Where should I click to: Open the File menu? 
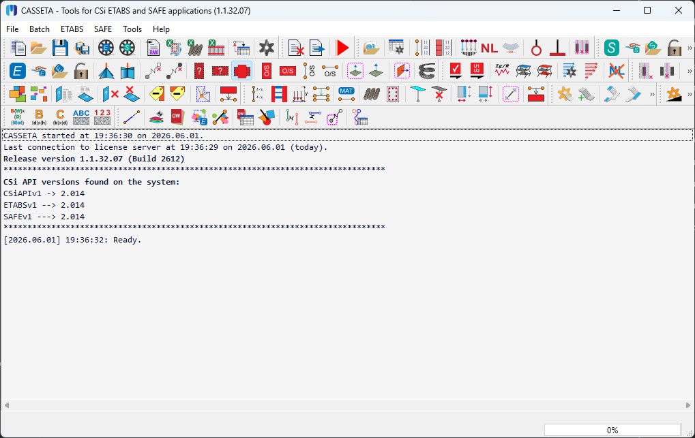tap(12, 29)
